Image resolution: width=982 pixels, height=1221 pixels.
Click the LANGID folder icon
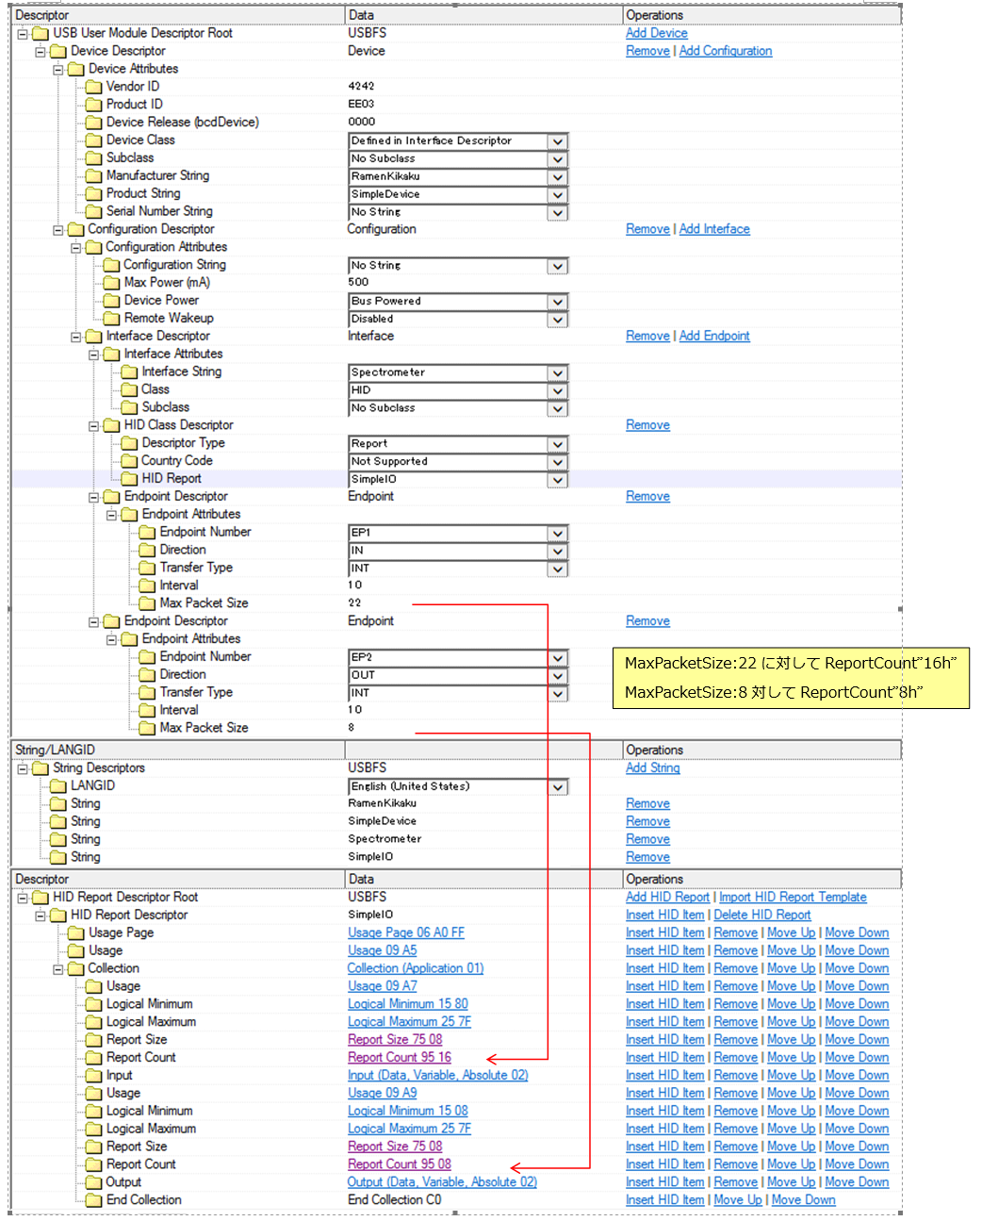coord(58,786)
